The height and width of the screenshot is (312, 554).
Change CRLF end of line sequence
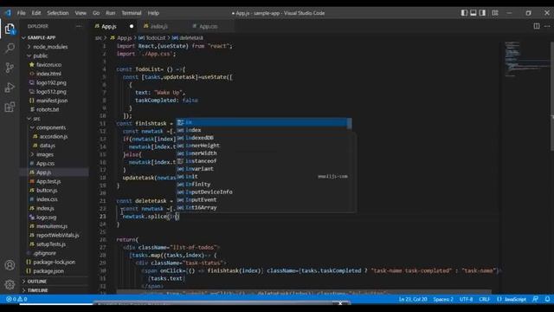[484, 299]
